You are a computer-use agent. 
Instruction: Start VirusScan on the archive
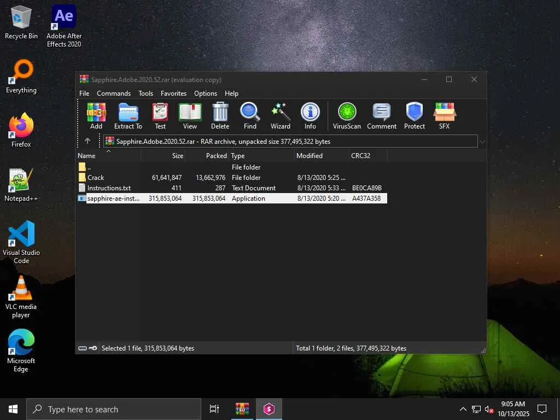347,116
